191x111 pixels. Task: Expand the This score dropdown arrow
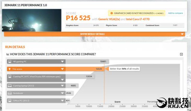click(x=62, y=69)
